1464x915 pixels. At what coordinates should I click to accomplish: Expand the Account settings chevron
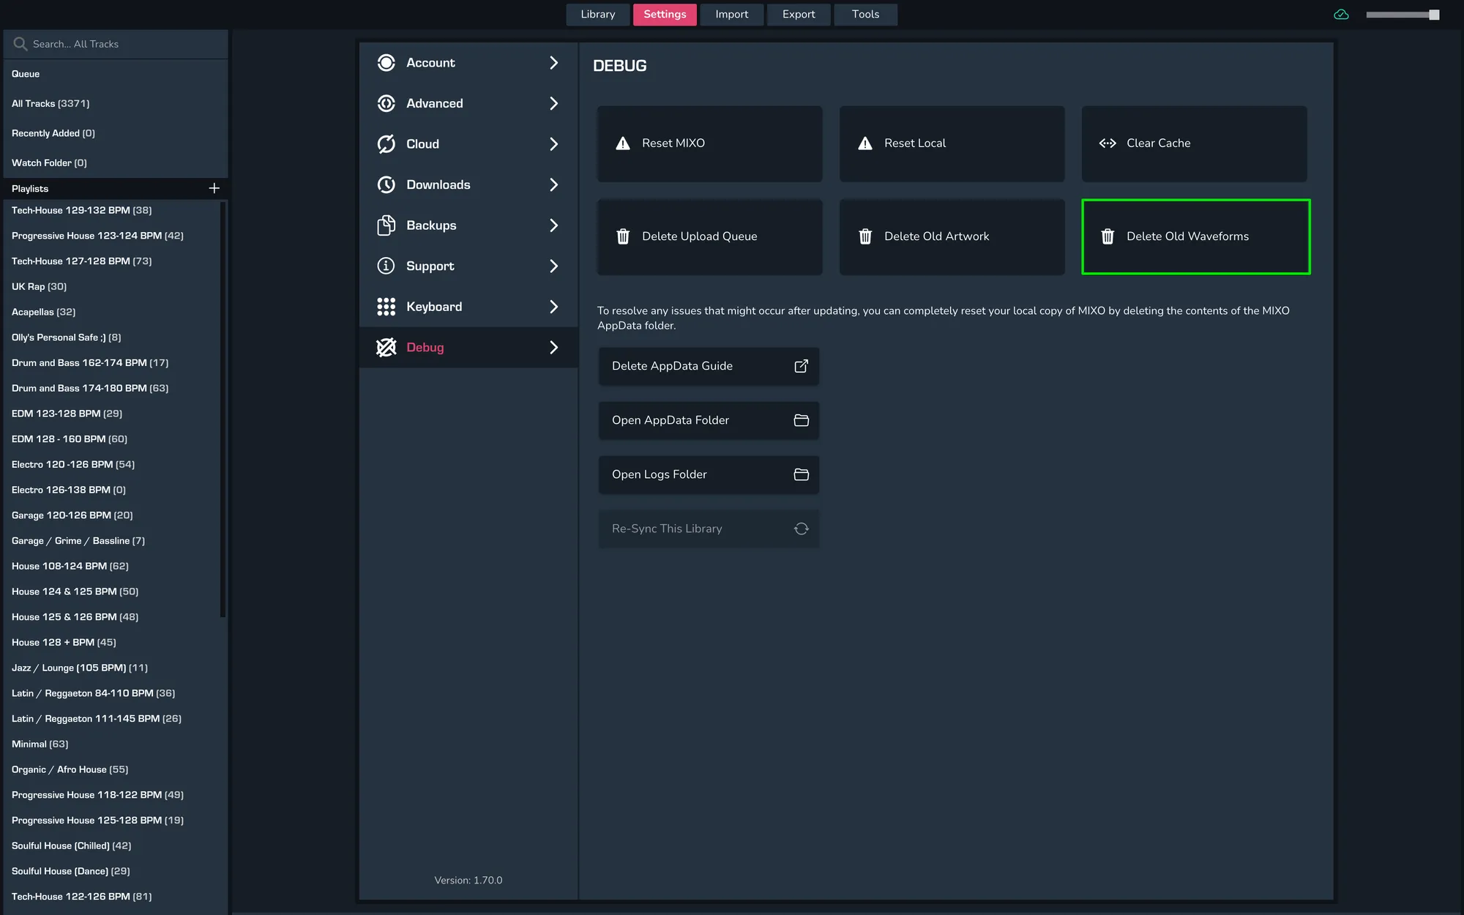[554, 63]
